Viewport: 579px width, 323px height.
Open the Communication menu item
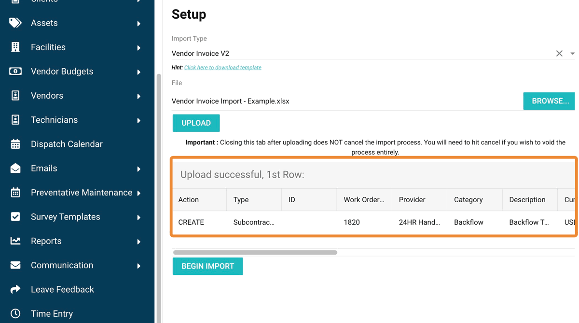pos(62,265)
